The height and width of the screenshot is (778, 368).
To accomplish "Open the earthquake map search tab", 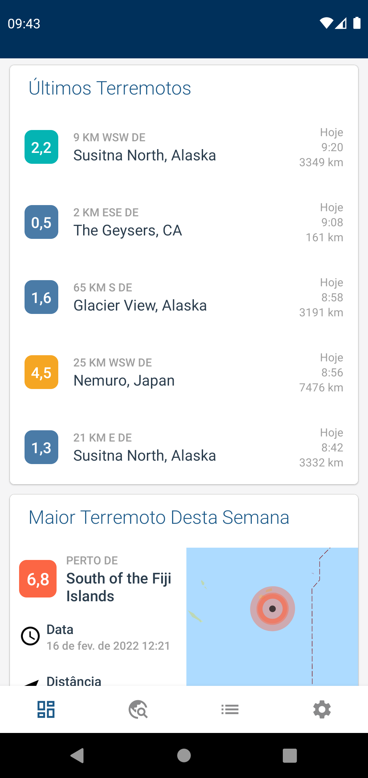I will [138, 709].
